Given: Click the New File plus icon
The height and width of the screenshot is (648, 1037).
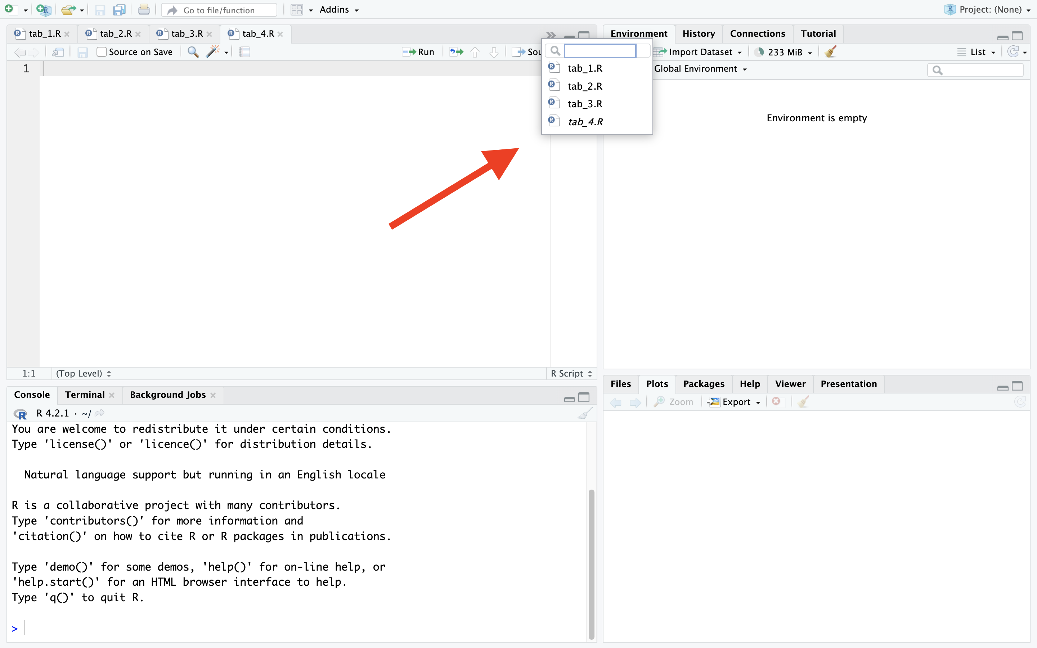Looking at the screenshot, I should [9, 9].
